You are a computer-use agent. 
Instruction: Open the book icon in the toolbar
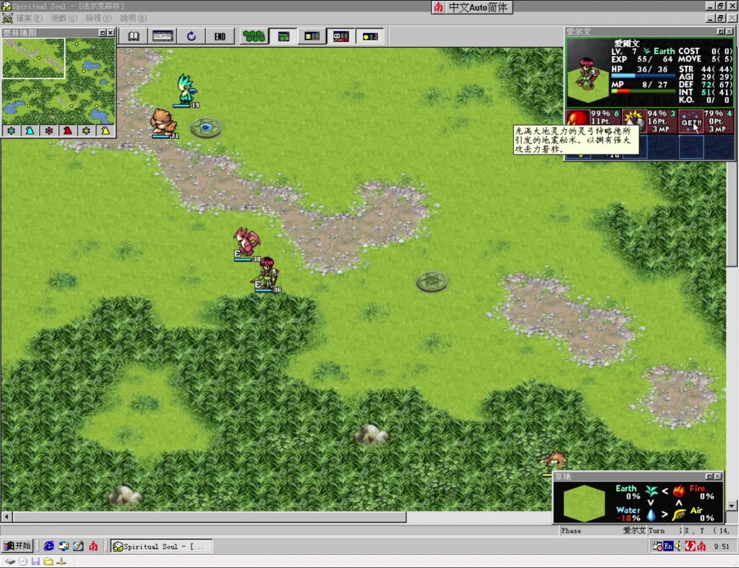pyautogui.click(x=134, y=36)
